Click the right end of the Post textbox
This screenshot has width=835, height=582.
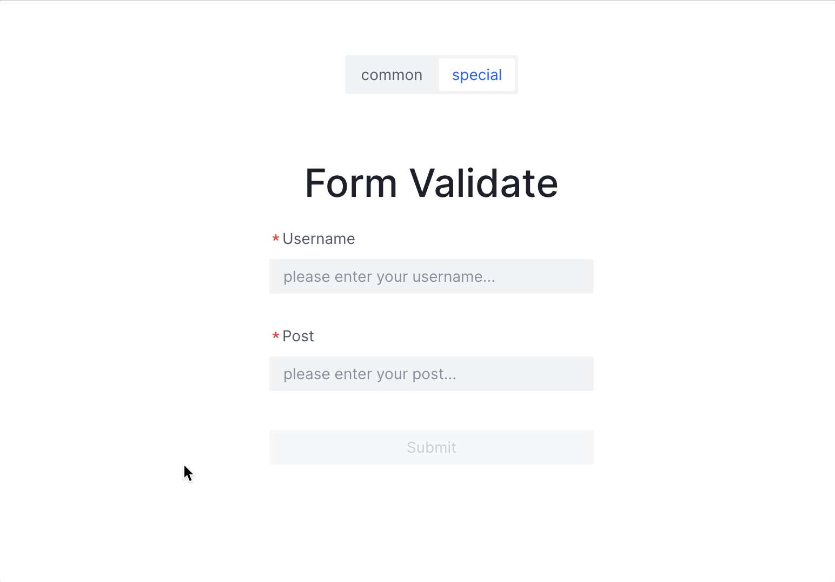[585, 374]
